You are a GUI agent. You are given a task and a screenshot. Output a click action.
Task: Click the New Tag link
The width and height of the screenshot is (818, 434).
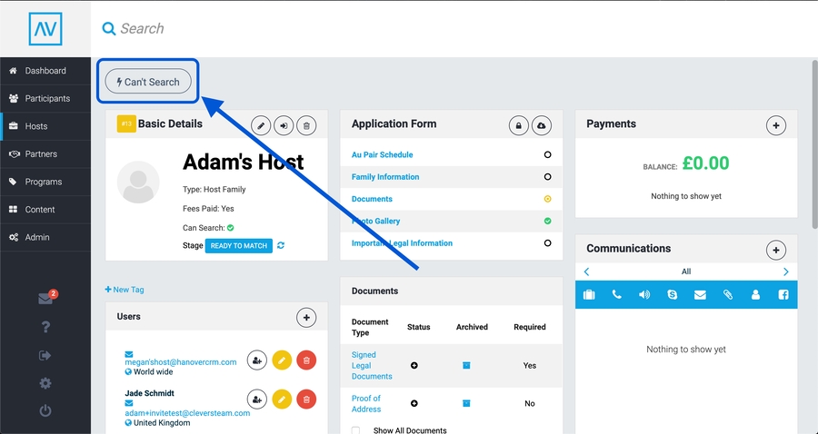click(x=125, y=290)
